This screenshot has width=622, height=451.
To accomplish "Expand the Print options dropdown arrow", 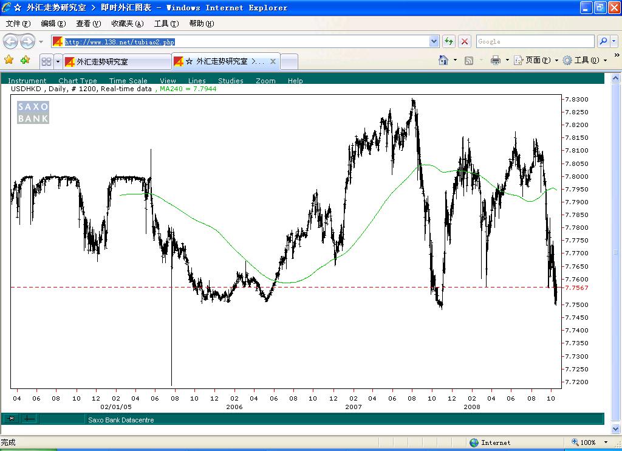I will click(507, 60).
